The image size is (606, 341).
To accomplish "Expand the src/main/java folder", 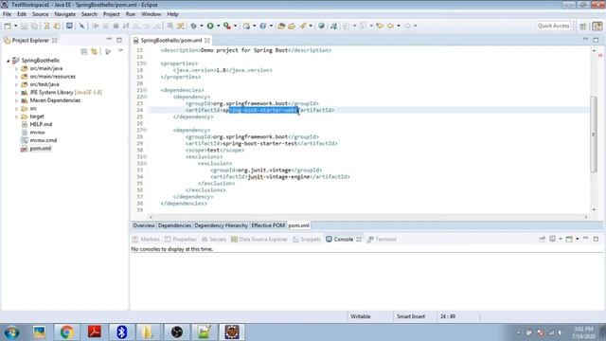I will tap(16, 69).
